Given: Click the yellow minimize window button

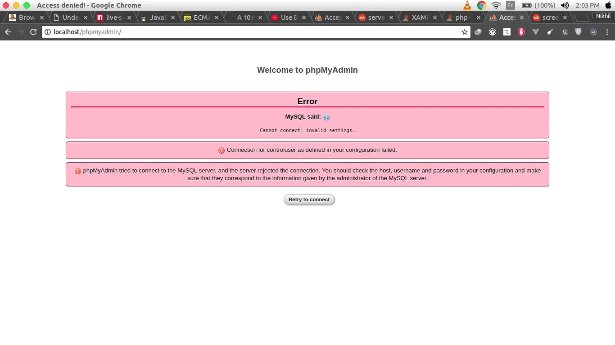Looking at the screenshot, I should [x=16, y=5].
